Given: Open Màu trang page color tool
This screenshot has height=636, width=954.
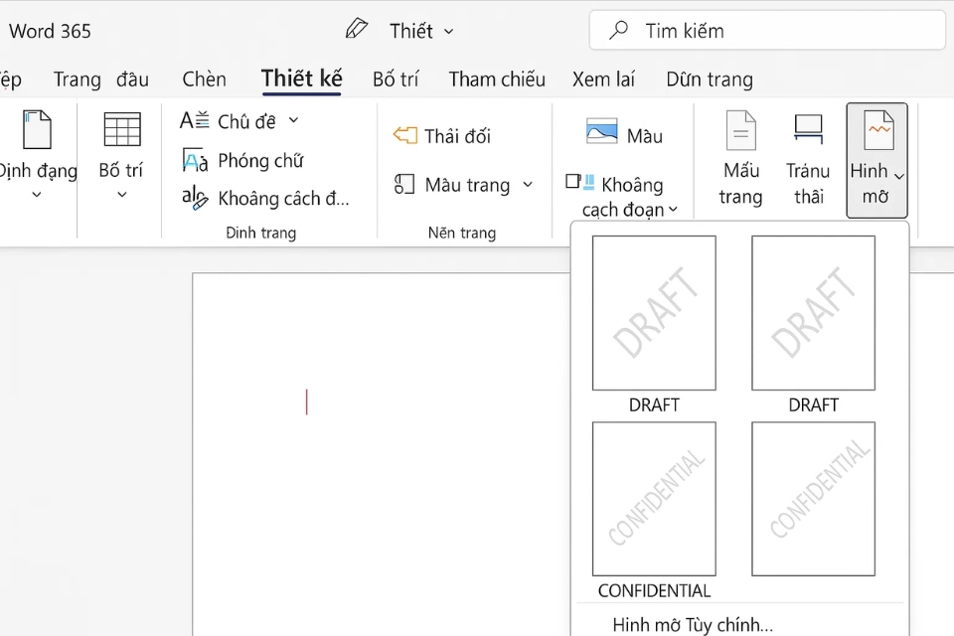Looking at the screenshot, I should 459,185.
